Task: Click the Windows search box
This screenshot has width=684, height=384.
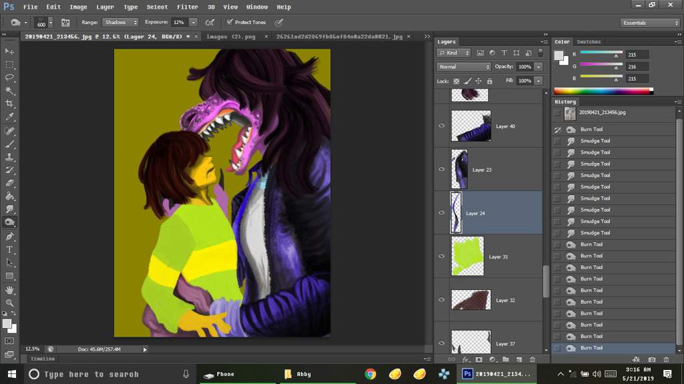Action: coord(109,374)
